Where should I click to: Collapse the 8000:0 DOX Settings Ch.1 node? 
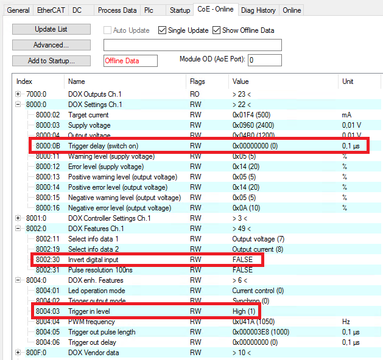tap(18, 105)
